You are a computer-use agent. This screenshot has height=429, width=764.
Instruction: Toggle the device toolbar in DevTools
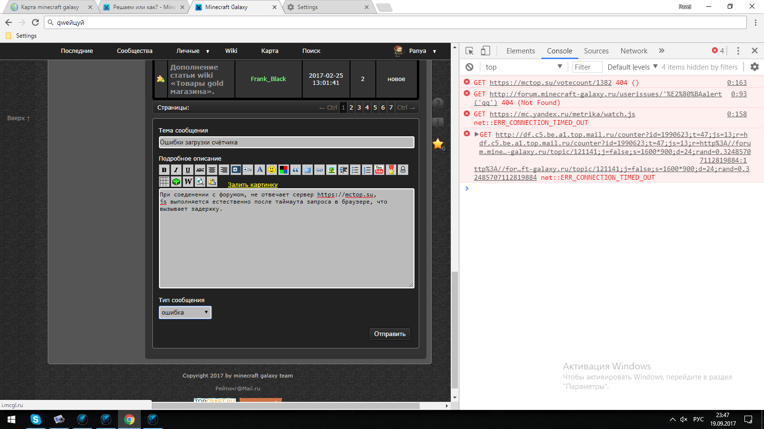tap(485, 51)
